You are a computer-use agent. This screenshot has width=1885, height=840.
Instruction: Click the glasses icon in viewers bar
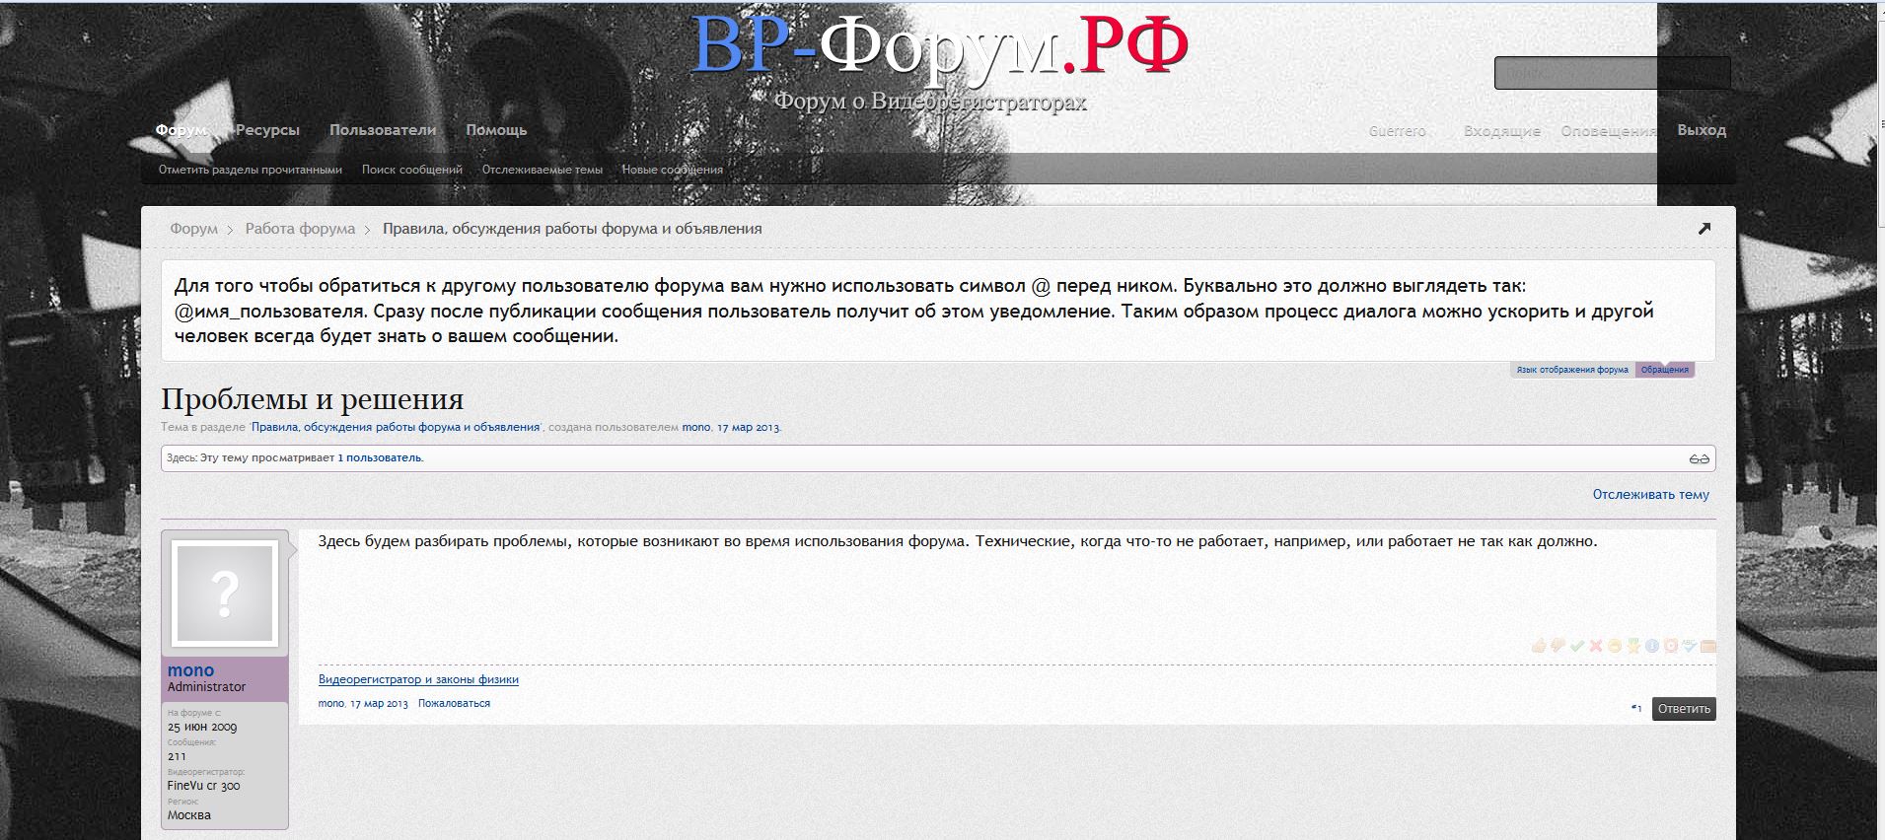[1699, 458]
